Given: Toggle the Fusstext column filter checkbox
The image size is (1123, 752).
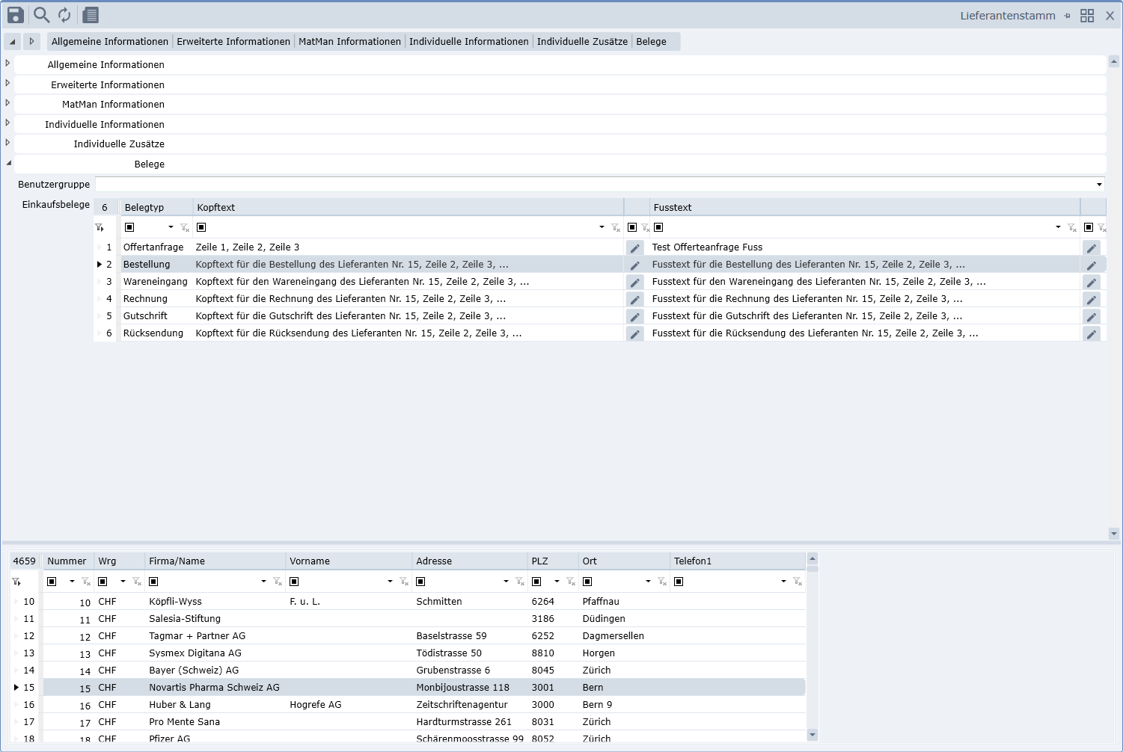Looking at the screenshot, I should 658,227.
